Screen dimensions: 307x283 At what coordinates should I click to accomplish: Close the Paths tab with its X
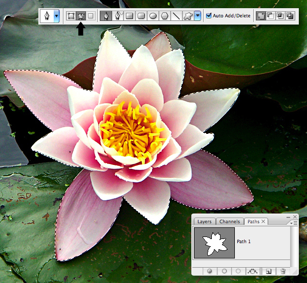coord(264,221)
